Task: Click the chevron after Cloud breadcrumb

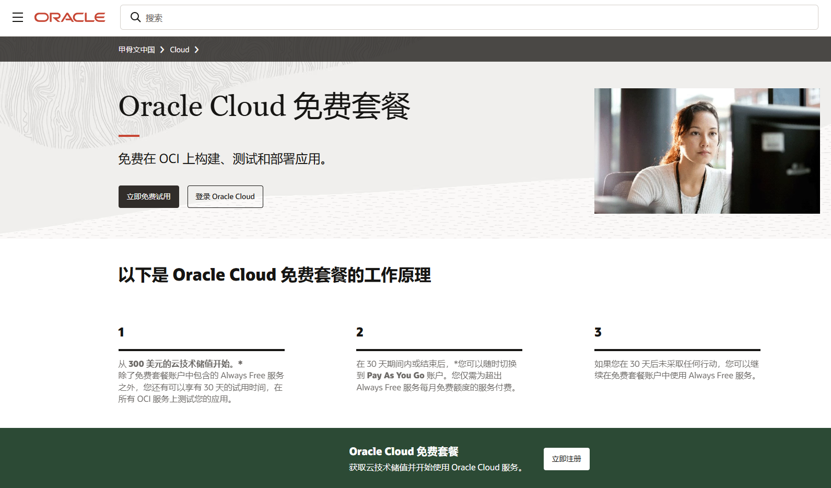Action: 197,50
